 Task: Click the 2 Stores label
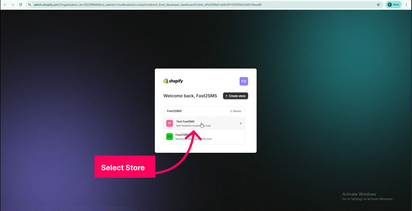pos(235,111)
